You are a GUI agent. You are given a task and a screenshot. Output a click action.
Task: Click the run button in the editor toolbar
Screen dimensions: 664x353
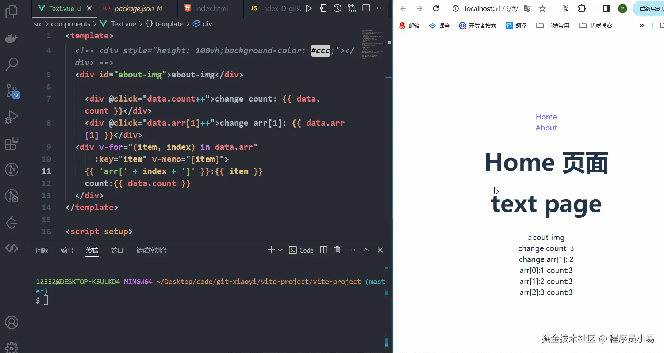[x=309, y=8]
